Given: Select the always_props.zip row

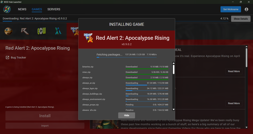Looking at the screenshot, I should tap(125, 105).
